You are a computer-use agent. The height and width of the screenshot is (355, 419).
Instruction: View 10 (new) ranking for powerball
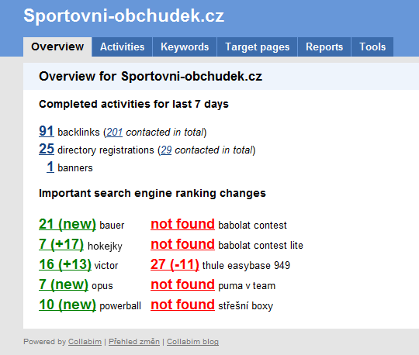pos(68,305)
